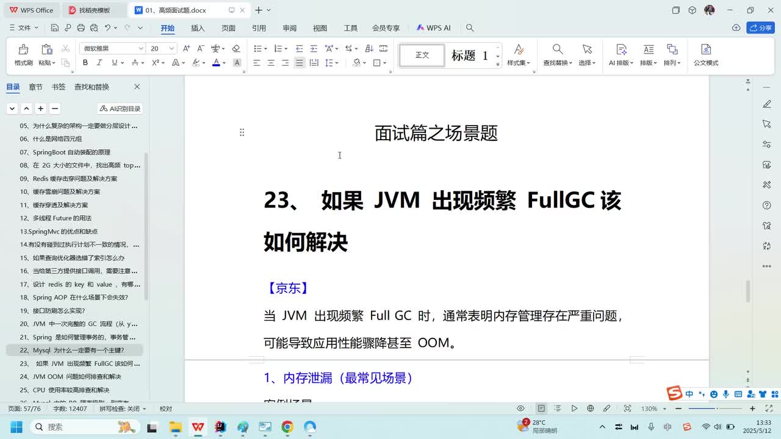This screenshot has height=439, width=781.
Task: Toggle page layout view in status bar
Action: pos(541,409)
